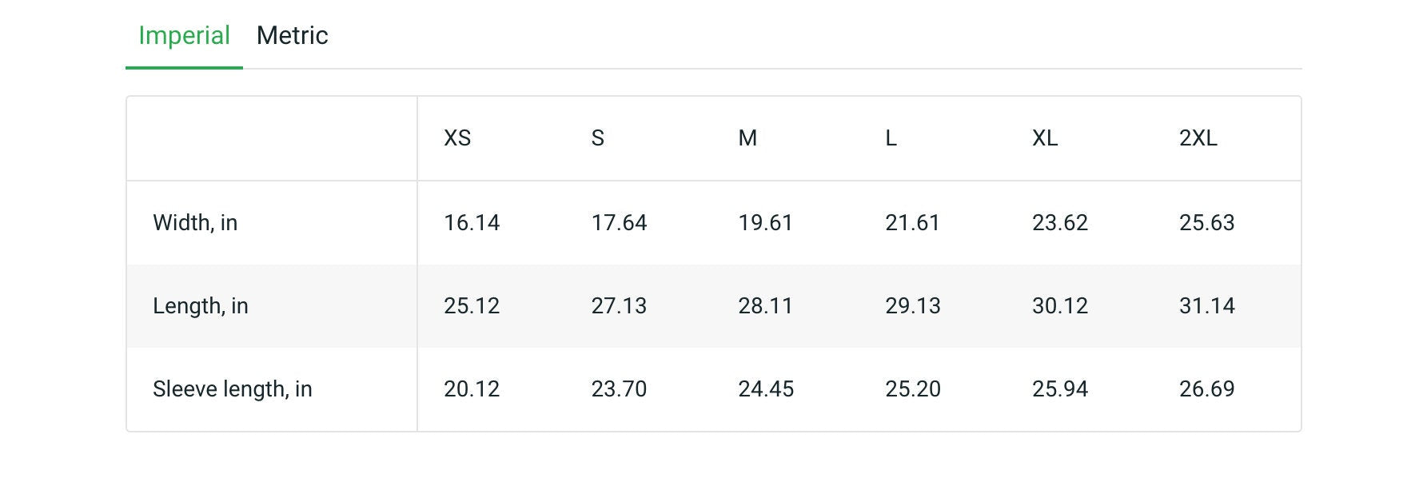1415x486 pixels.
Task: Click the XL size column header
Action: pos(1045,138)
